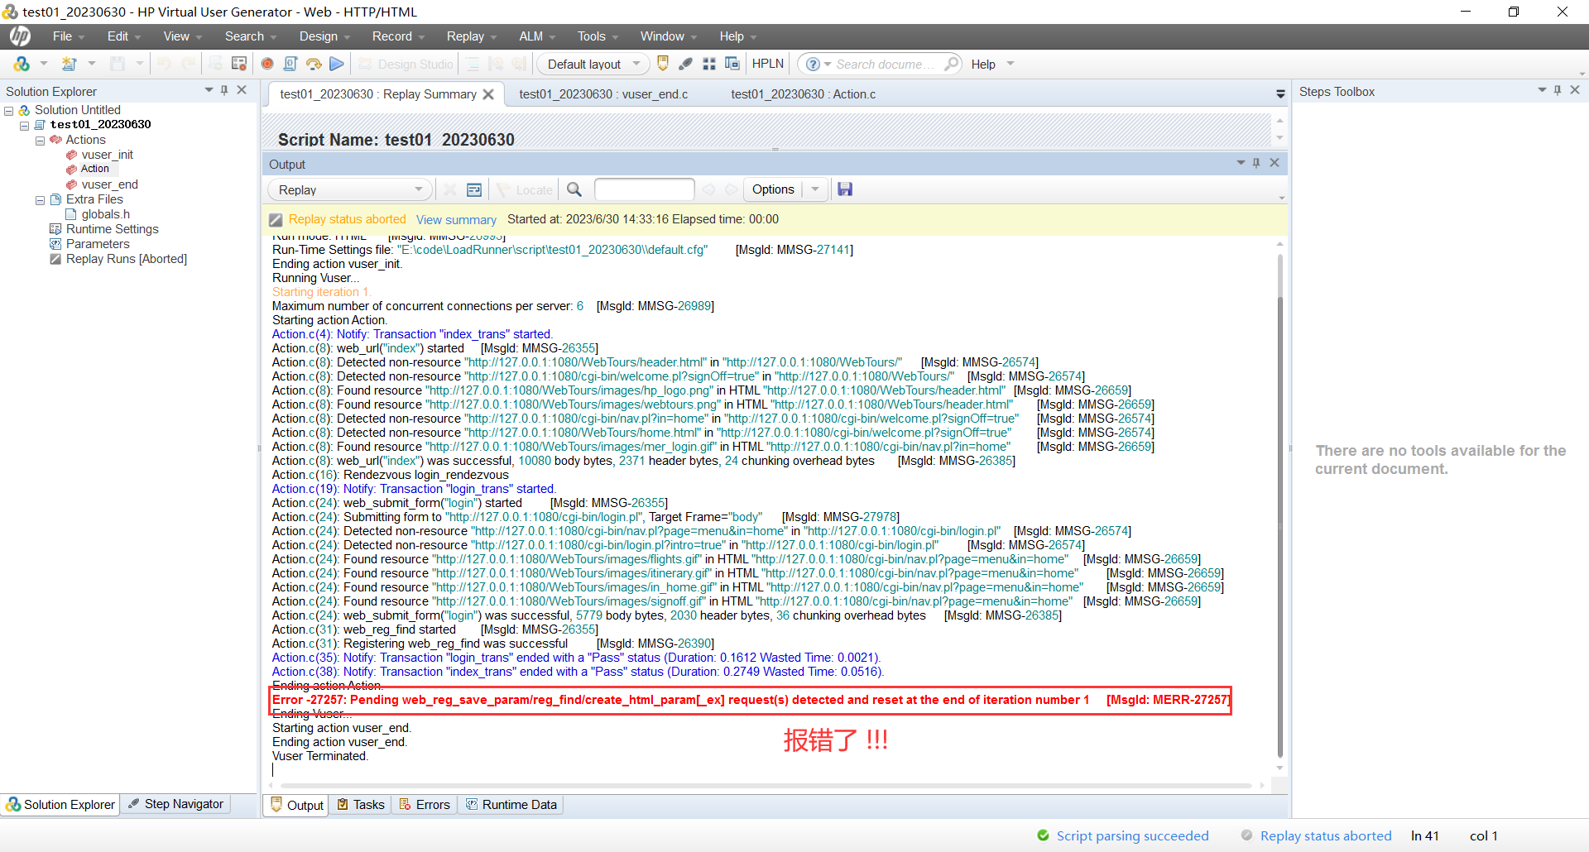The height and width of the screenshot is (852, 1589).
Task: Click the Replay step-by-step icon
Action: tap(314, 64)
